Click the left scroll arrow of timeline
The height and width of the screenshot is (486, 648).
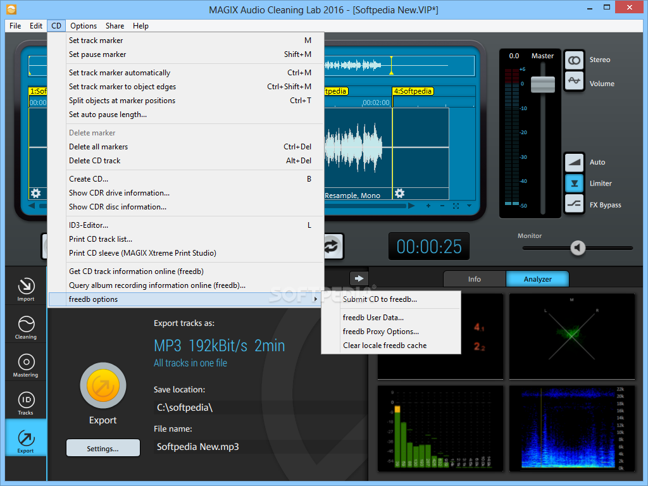(32, 206)
